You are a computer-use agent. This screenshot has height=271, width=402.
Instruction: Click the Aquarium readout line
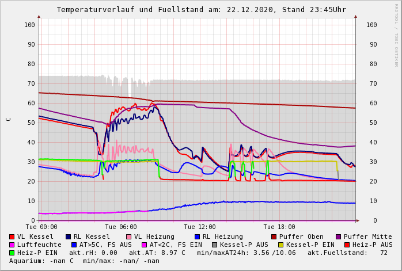(84, 261)
